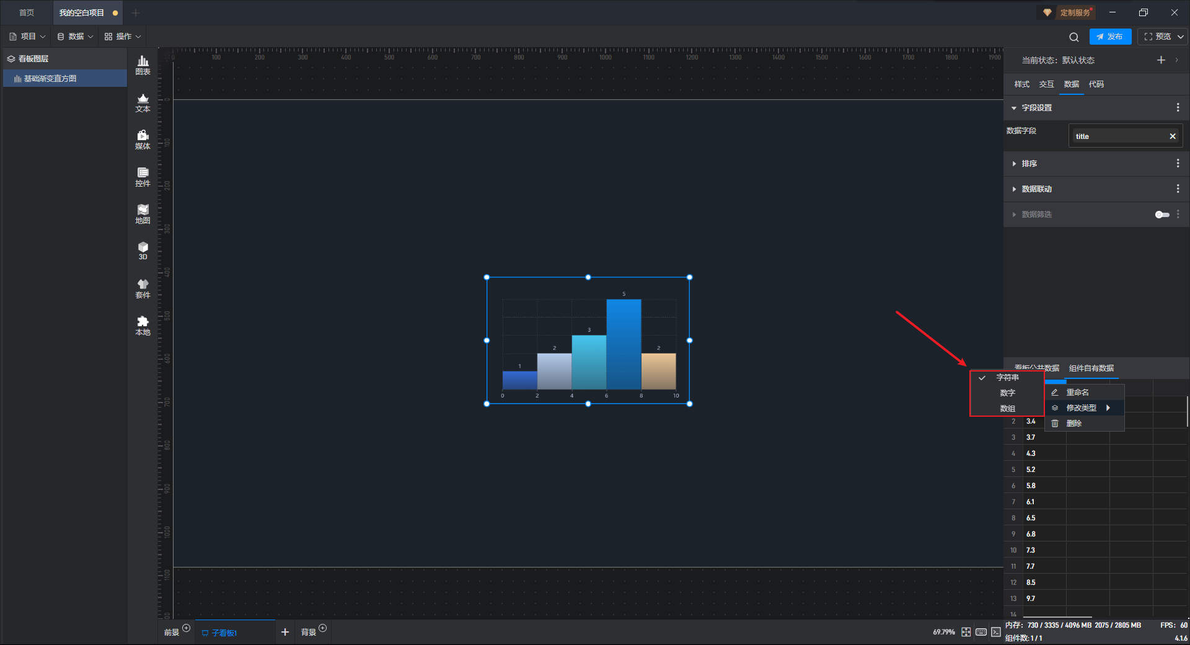Click the search magnifier icon

point(1074,37)
